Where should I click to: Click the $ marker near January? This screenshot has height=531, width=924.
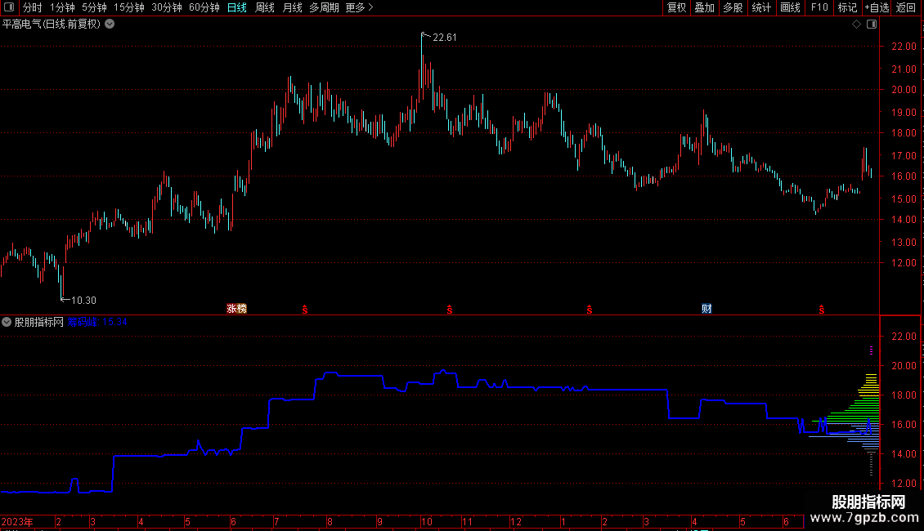(590, 310)
